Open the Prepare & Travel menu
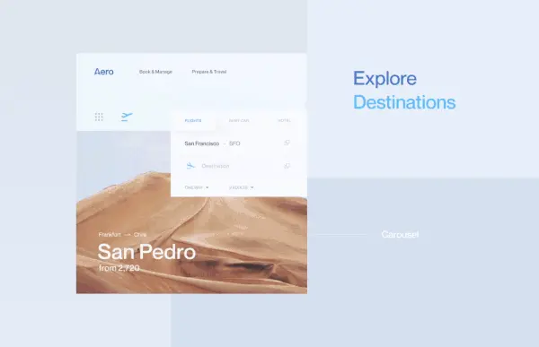The width and height of the screenshot is (539, 347). tap(209, 72)
